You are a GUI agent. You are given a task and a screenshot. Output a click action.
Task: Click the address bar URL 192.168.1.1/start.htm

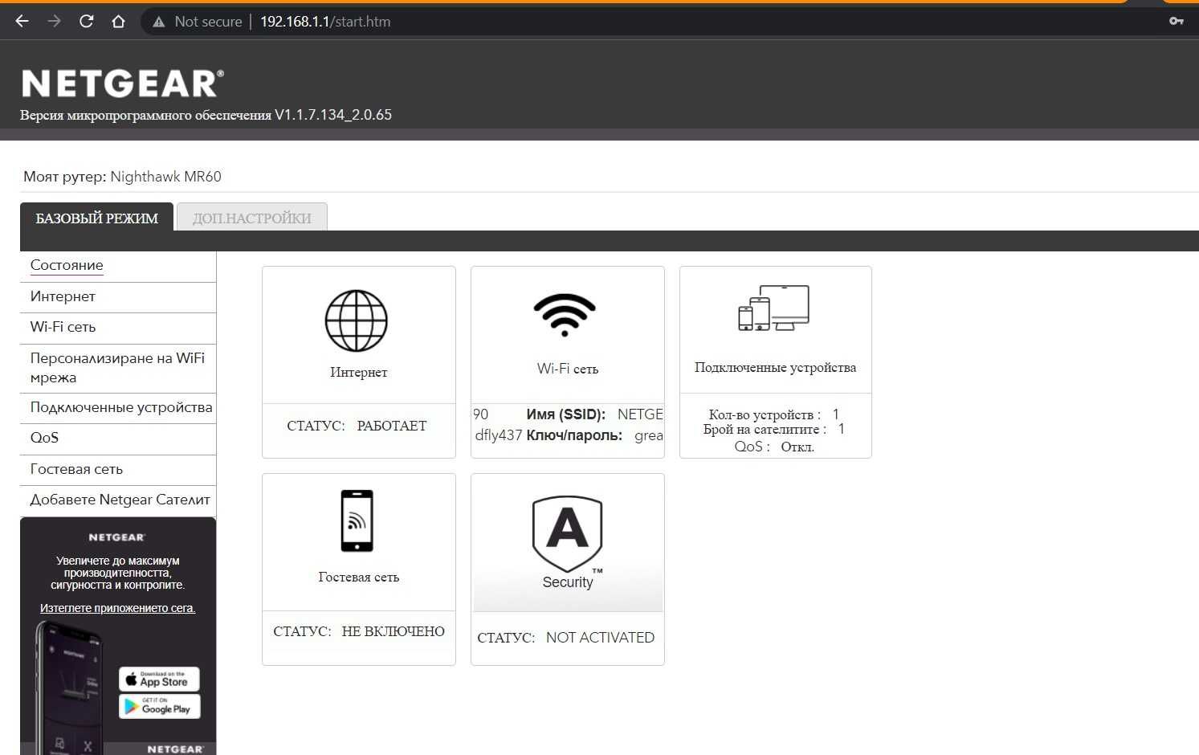coord(325,22)
